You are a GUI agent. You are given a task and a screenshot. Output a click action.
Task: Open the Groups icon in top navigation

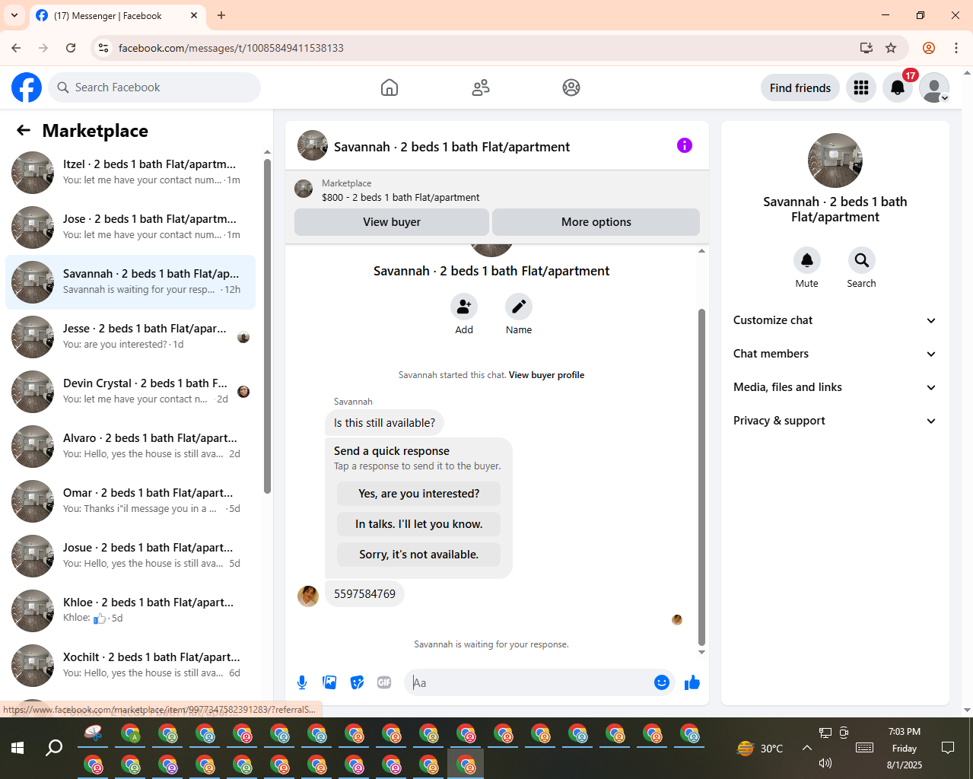pos(571,87)
